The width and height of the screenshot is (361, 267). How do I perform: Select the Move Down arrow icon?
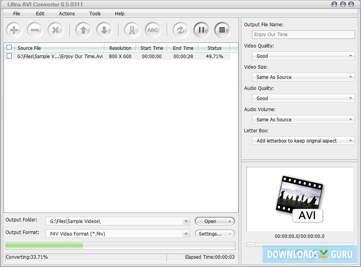104,29
